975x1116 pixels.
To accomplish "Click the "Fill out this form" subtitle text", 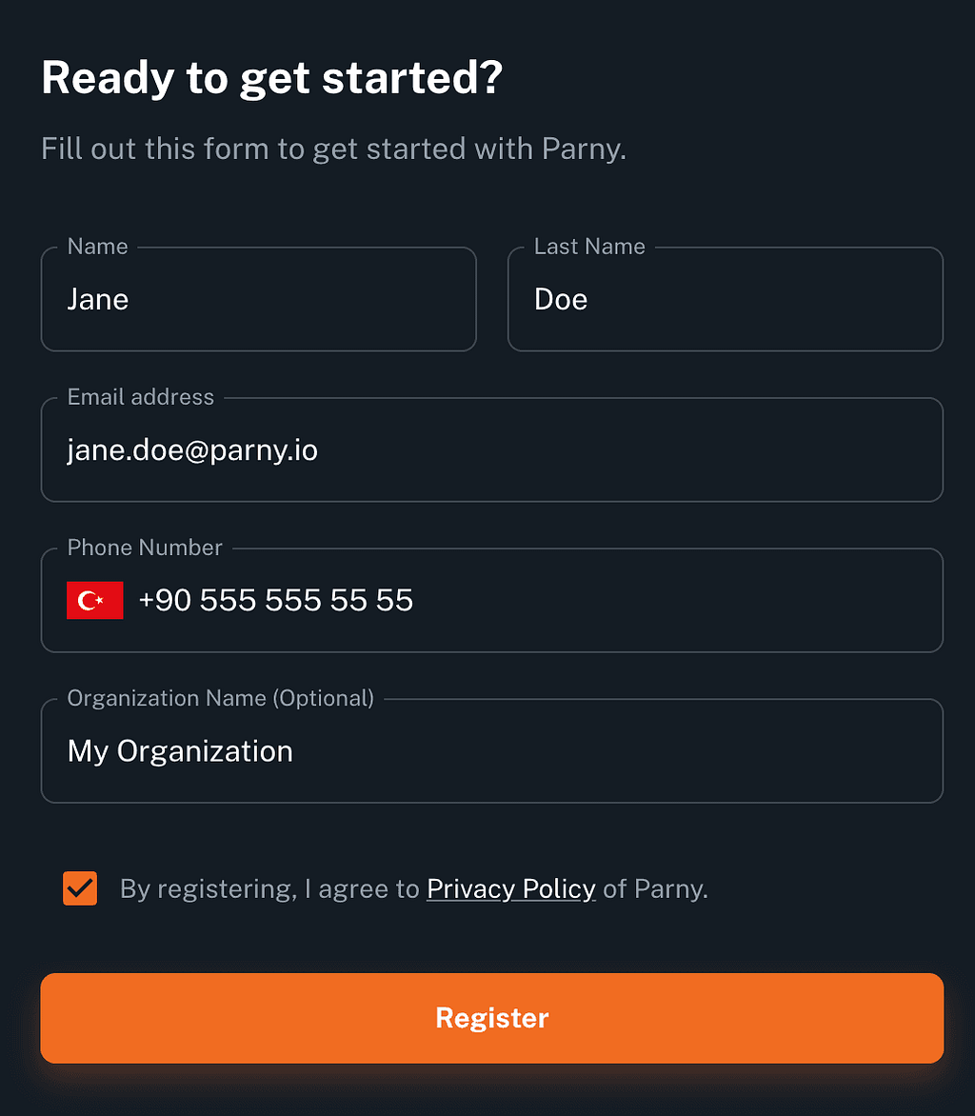I will 333,149.
